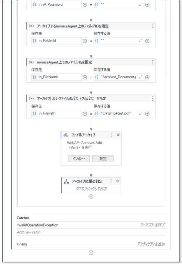Click WebAPI: Archives Add description text
The height and width of the screenshot is (264, 182).
pyautogui.click(x=84, y=145)
